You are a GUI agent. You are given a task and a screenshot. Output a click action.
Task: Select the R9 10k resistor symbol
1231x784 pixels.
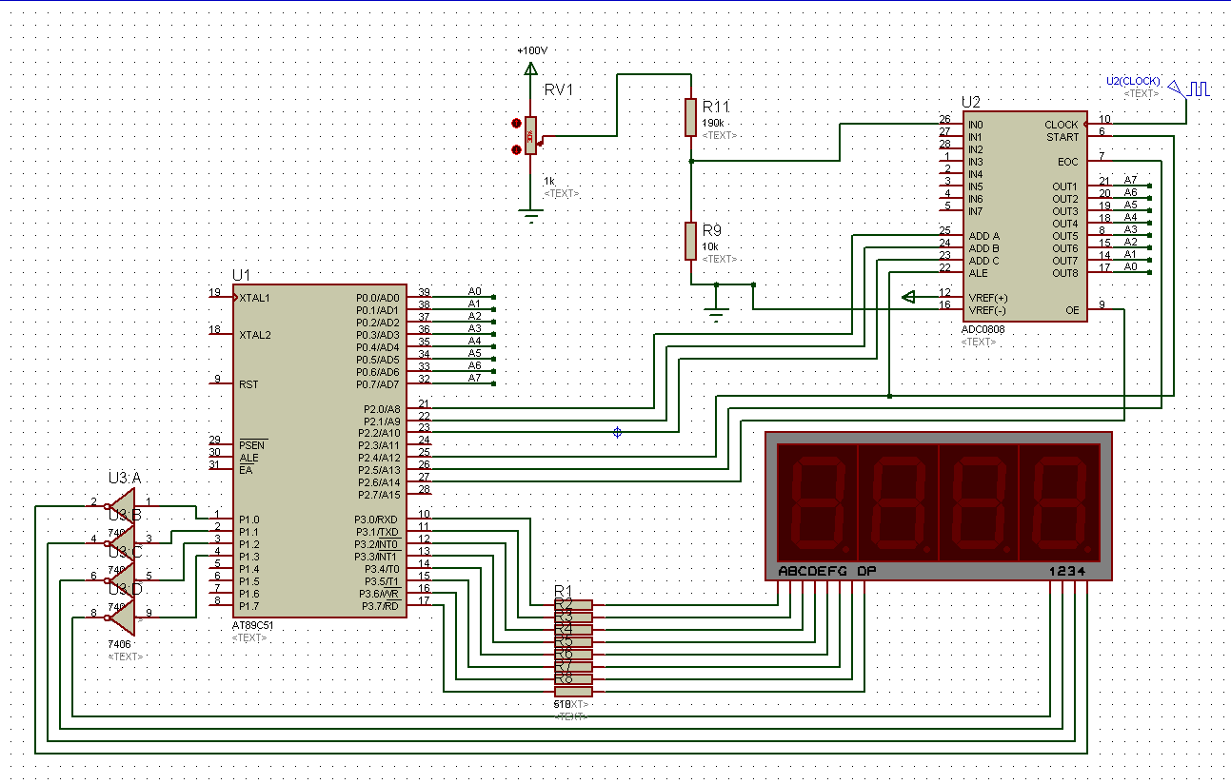[x=691, y=241]
